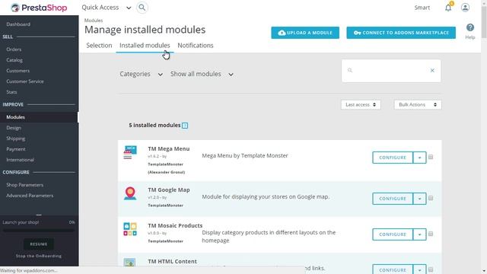The height and width of the screenshot is (274, 487).
Task: Open Design in the sidebar
Action: [x=14, y=128]
